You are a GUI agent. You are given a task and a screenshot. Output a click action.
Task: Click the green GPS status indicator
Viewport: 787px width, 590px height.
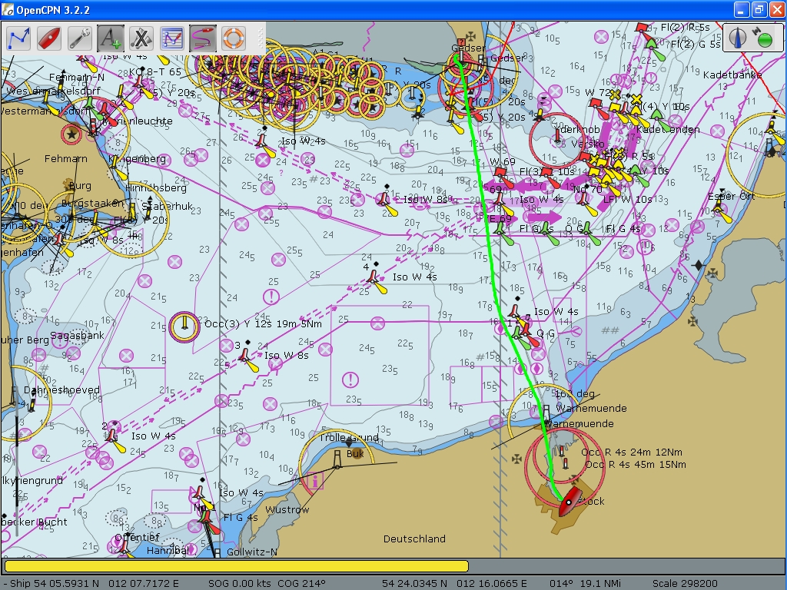click(764, 39)
